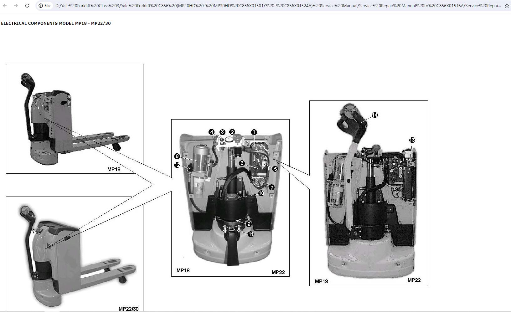Select callout number 7 in the diagram
The height and width of the screenshot is (312, 511).
[271, 187]
